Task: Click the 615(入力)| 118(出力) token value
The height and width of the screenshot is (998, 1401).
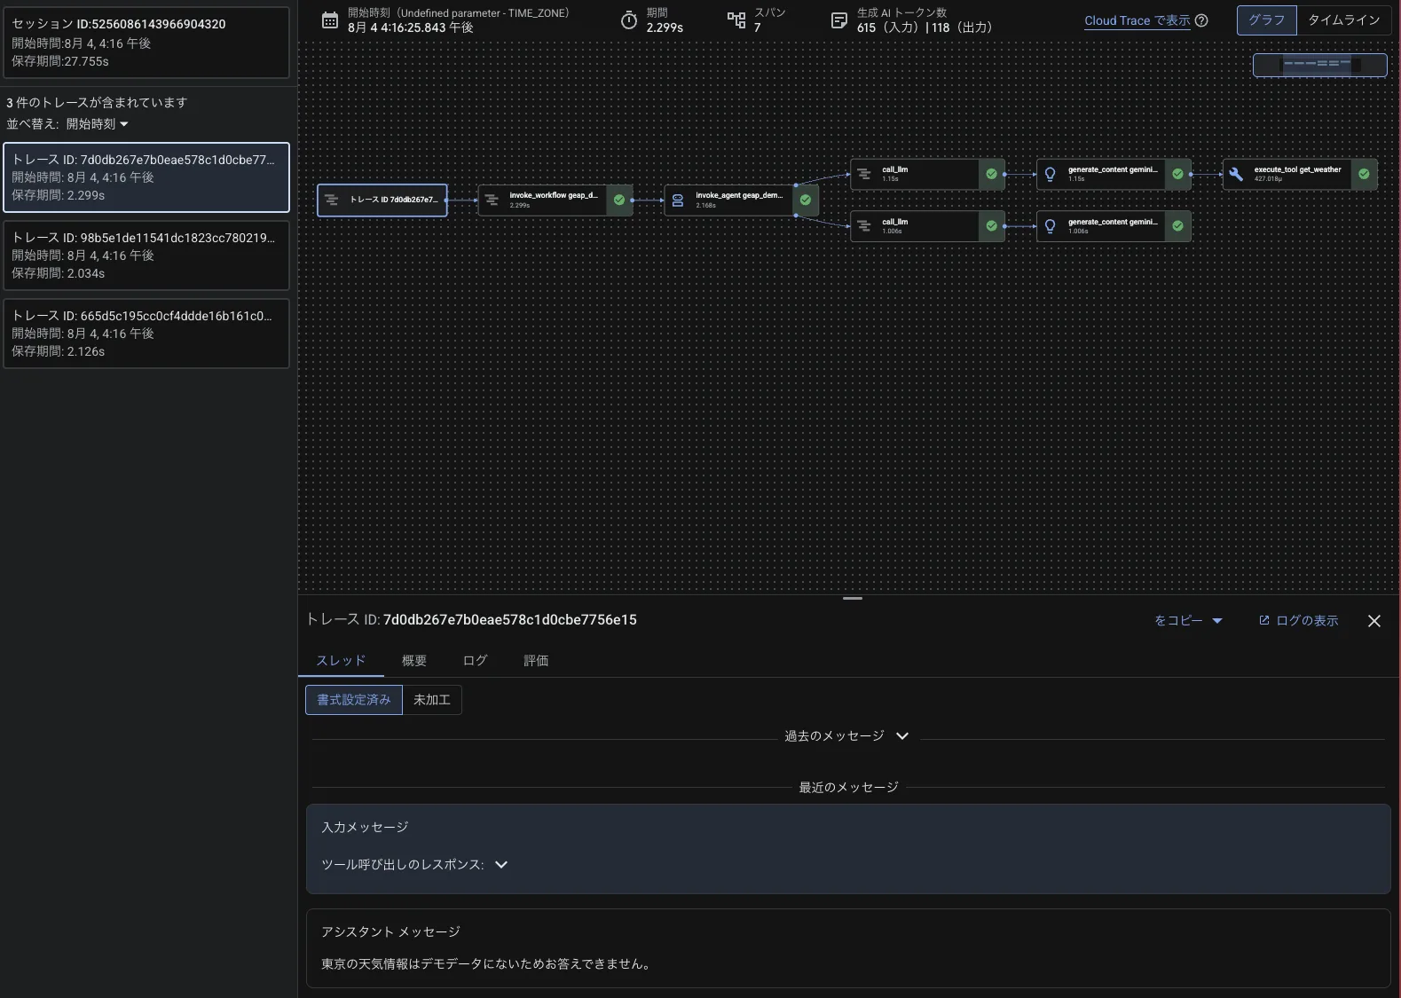Action: tap(925, 28)
